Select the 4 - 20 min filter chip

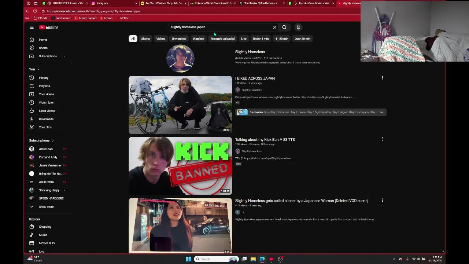(281, 38)
